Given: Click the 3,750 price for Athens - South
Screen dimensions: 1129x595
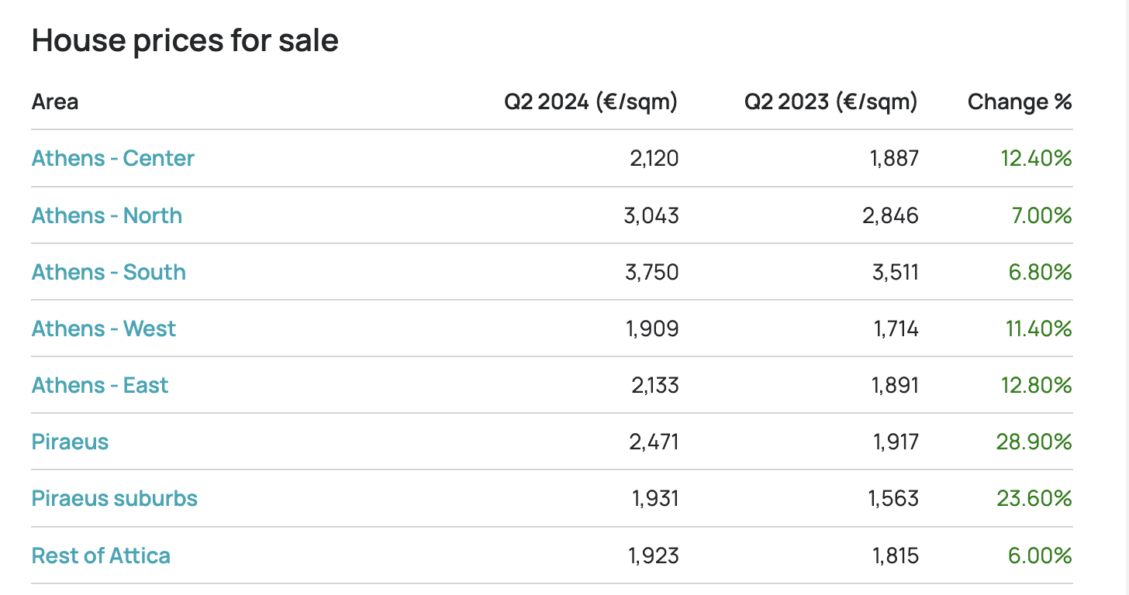Looking at the screenshot, I should click(652, 272).
